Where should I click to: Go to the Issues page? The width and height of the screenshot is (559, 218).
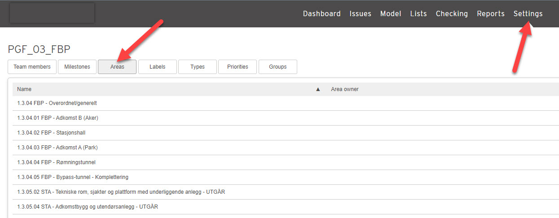click(360, 14)
